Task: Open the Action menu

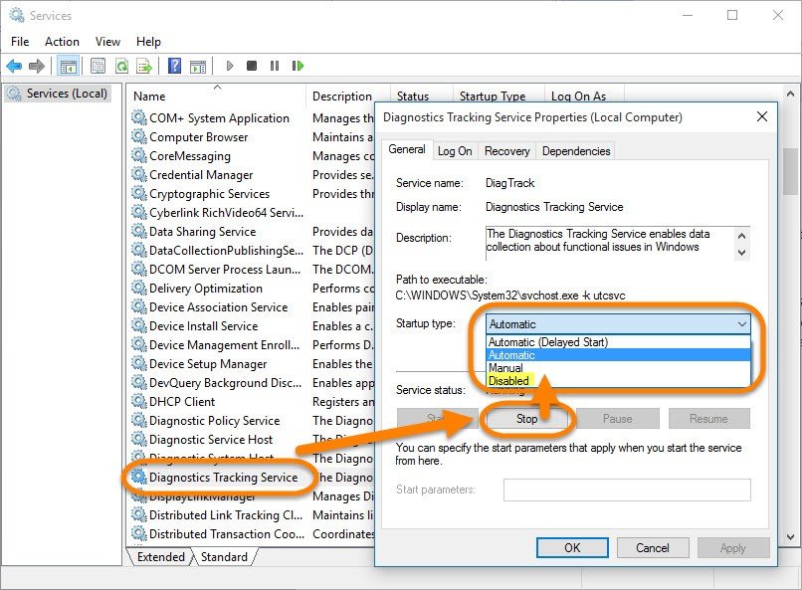Action: point(62,42)
